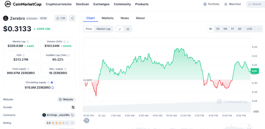Image resolution: width=265 pixels, height=129 pixels.
Task: Switch to candlestick chart icon
Action: click(128, 29)
